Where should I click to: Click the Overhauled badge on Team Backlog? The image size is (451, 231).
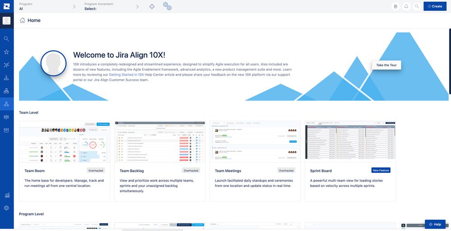pos(191,171)
